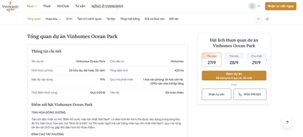Open the user account avatar icon
Screen dimensions: 303x137
point(252,6)
